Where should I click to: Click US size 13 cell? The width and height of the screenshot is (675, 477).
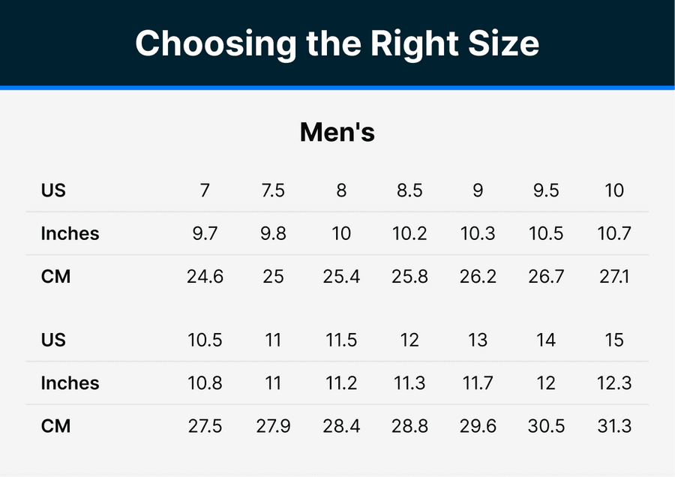click(478, 340)
